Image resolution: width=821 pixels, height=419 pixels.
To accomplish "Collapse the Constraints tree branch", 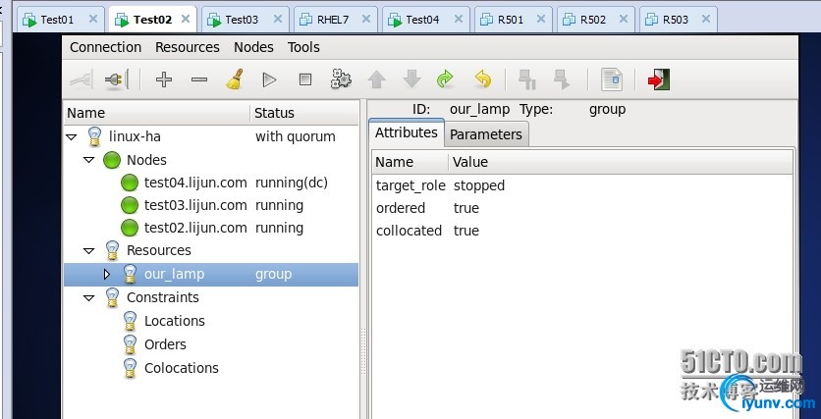I will click(89, 297).
